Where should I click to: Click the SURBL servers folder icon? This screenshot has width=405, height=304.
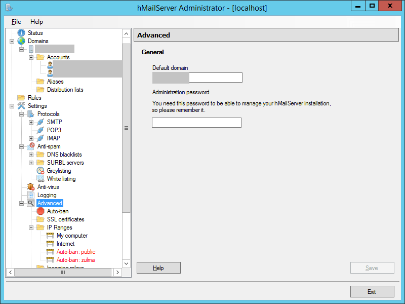click(40, 162)
